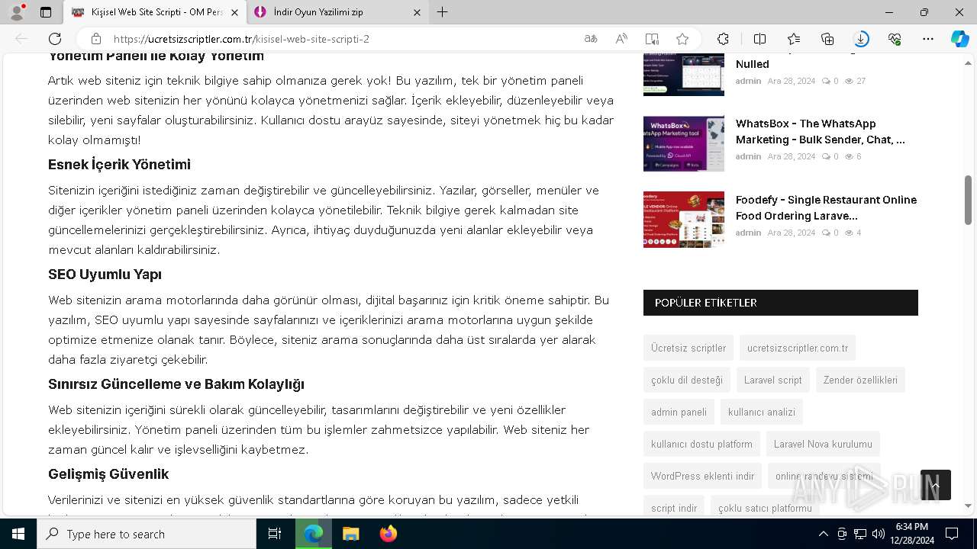
Task: Open browser essentials heart icon
Action: (x=895, y=39)
